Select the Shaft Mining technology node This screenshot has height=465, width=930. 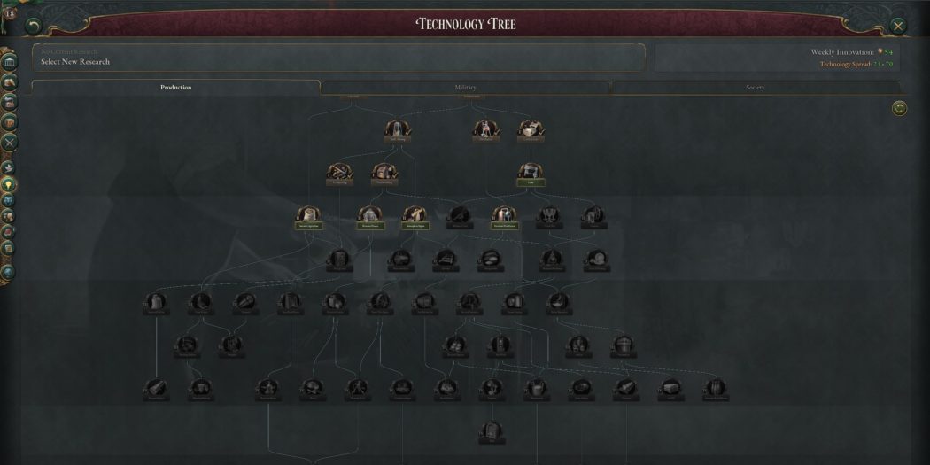tap(398, 131)
